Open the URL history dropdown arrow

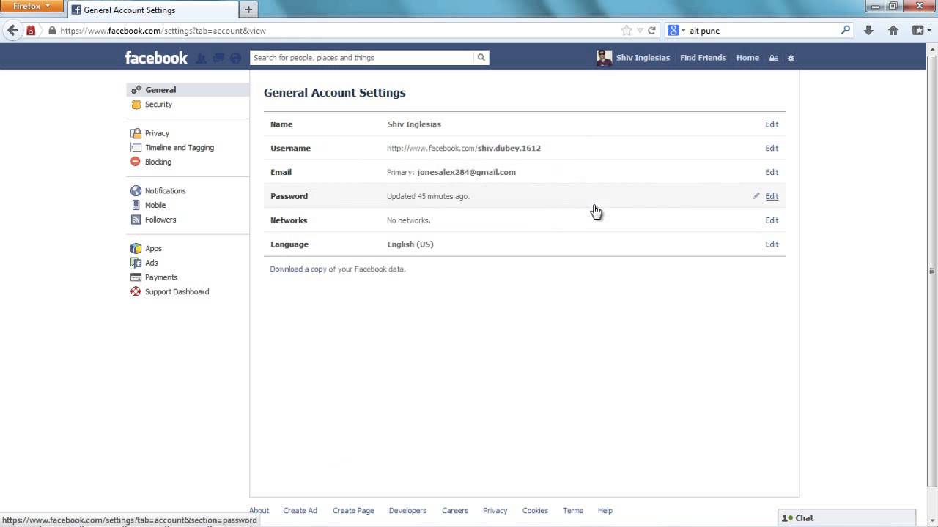pyautogui.click(x=640, y=31)
